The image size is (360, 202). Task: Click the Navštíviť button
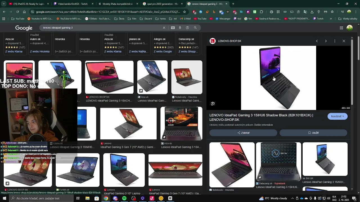[337, 116]
